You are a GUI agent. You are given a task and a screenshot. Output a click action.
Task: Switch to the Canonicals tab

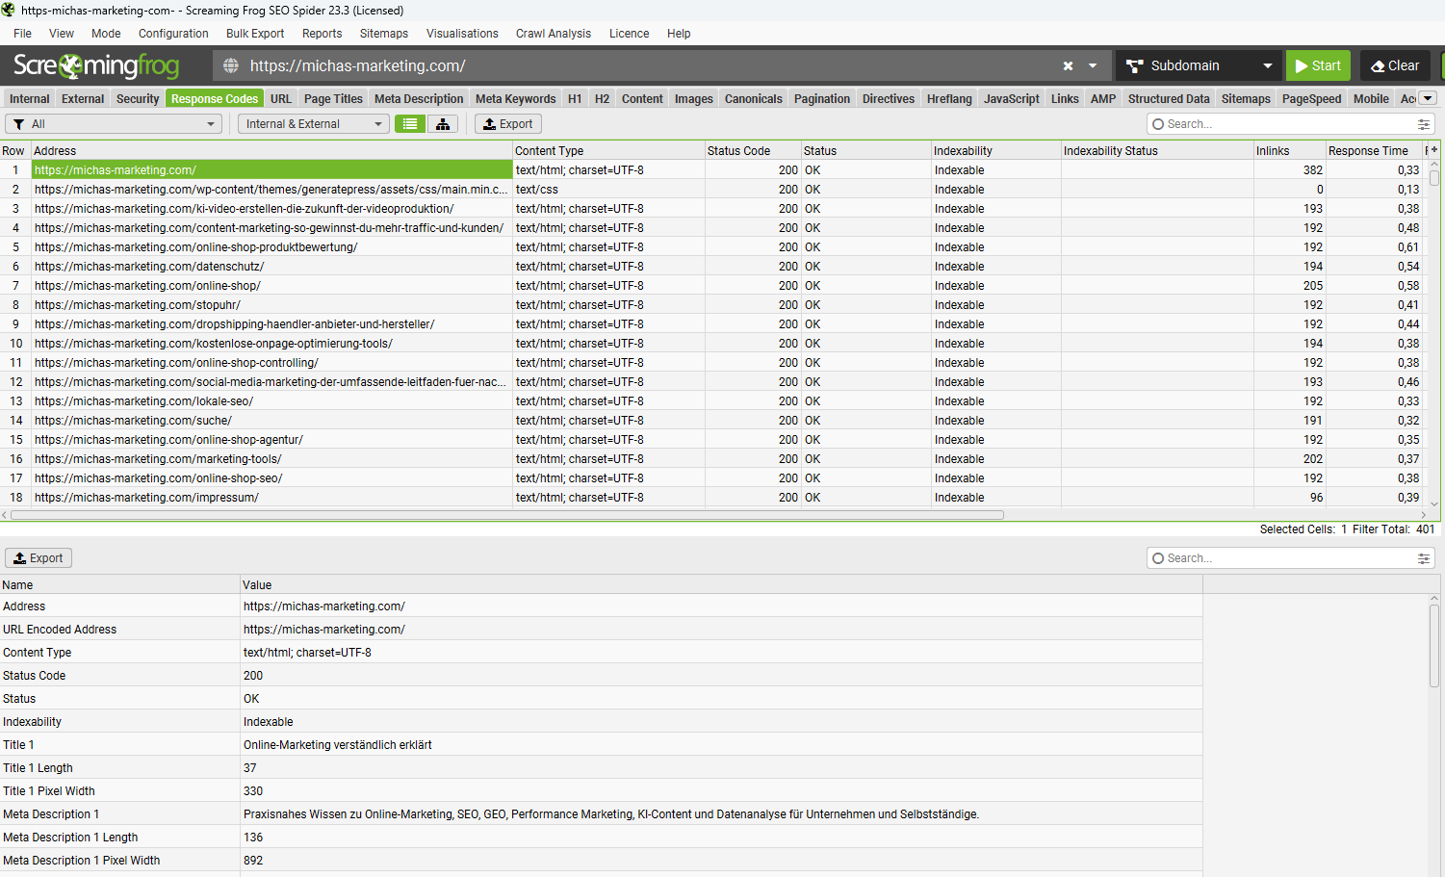click(753, 98)
